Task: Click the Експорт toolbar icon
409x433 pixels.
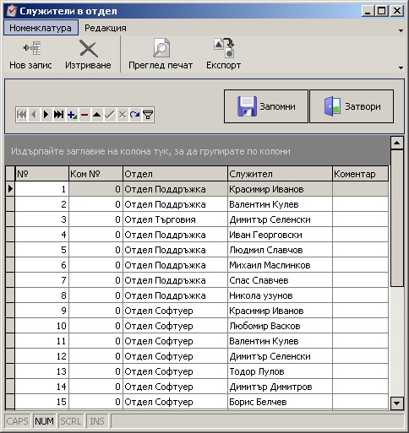Action: [x=224, y=48]
